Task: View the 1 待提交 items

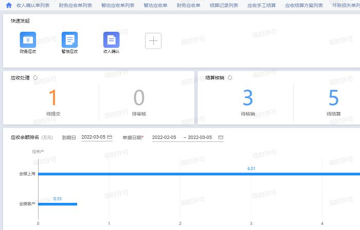Action: point(53,97)
